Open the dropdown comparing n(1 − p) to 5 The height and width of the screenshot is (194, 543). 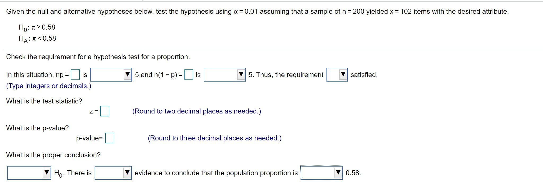[224, 75]
